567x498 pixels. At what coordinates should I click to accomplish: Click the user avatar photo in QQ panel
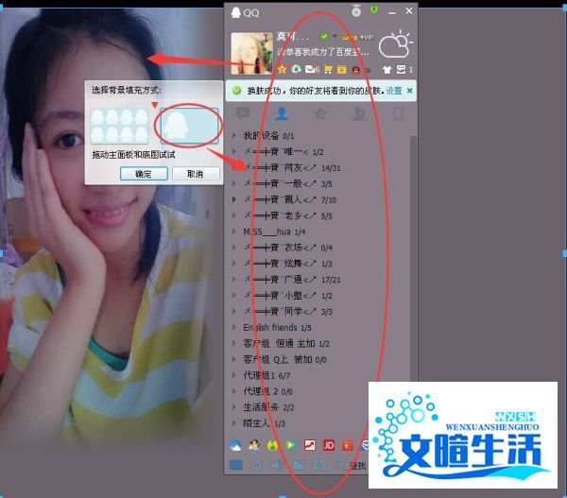coord(251,53)
